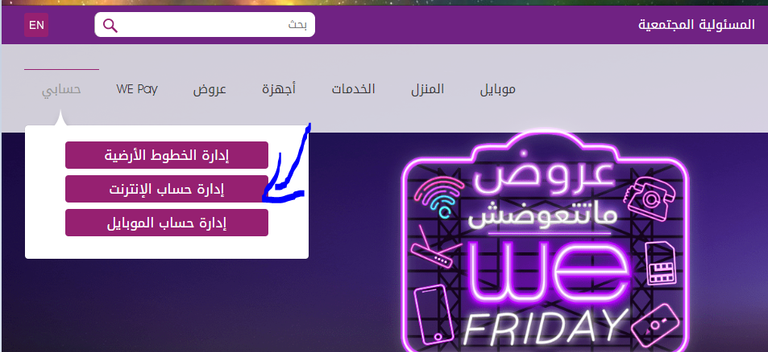
Task: Open the عروض offers menu
Action: pyautogui.click(x=210, y=90)
